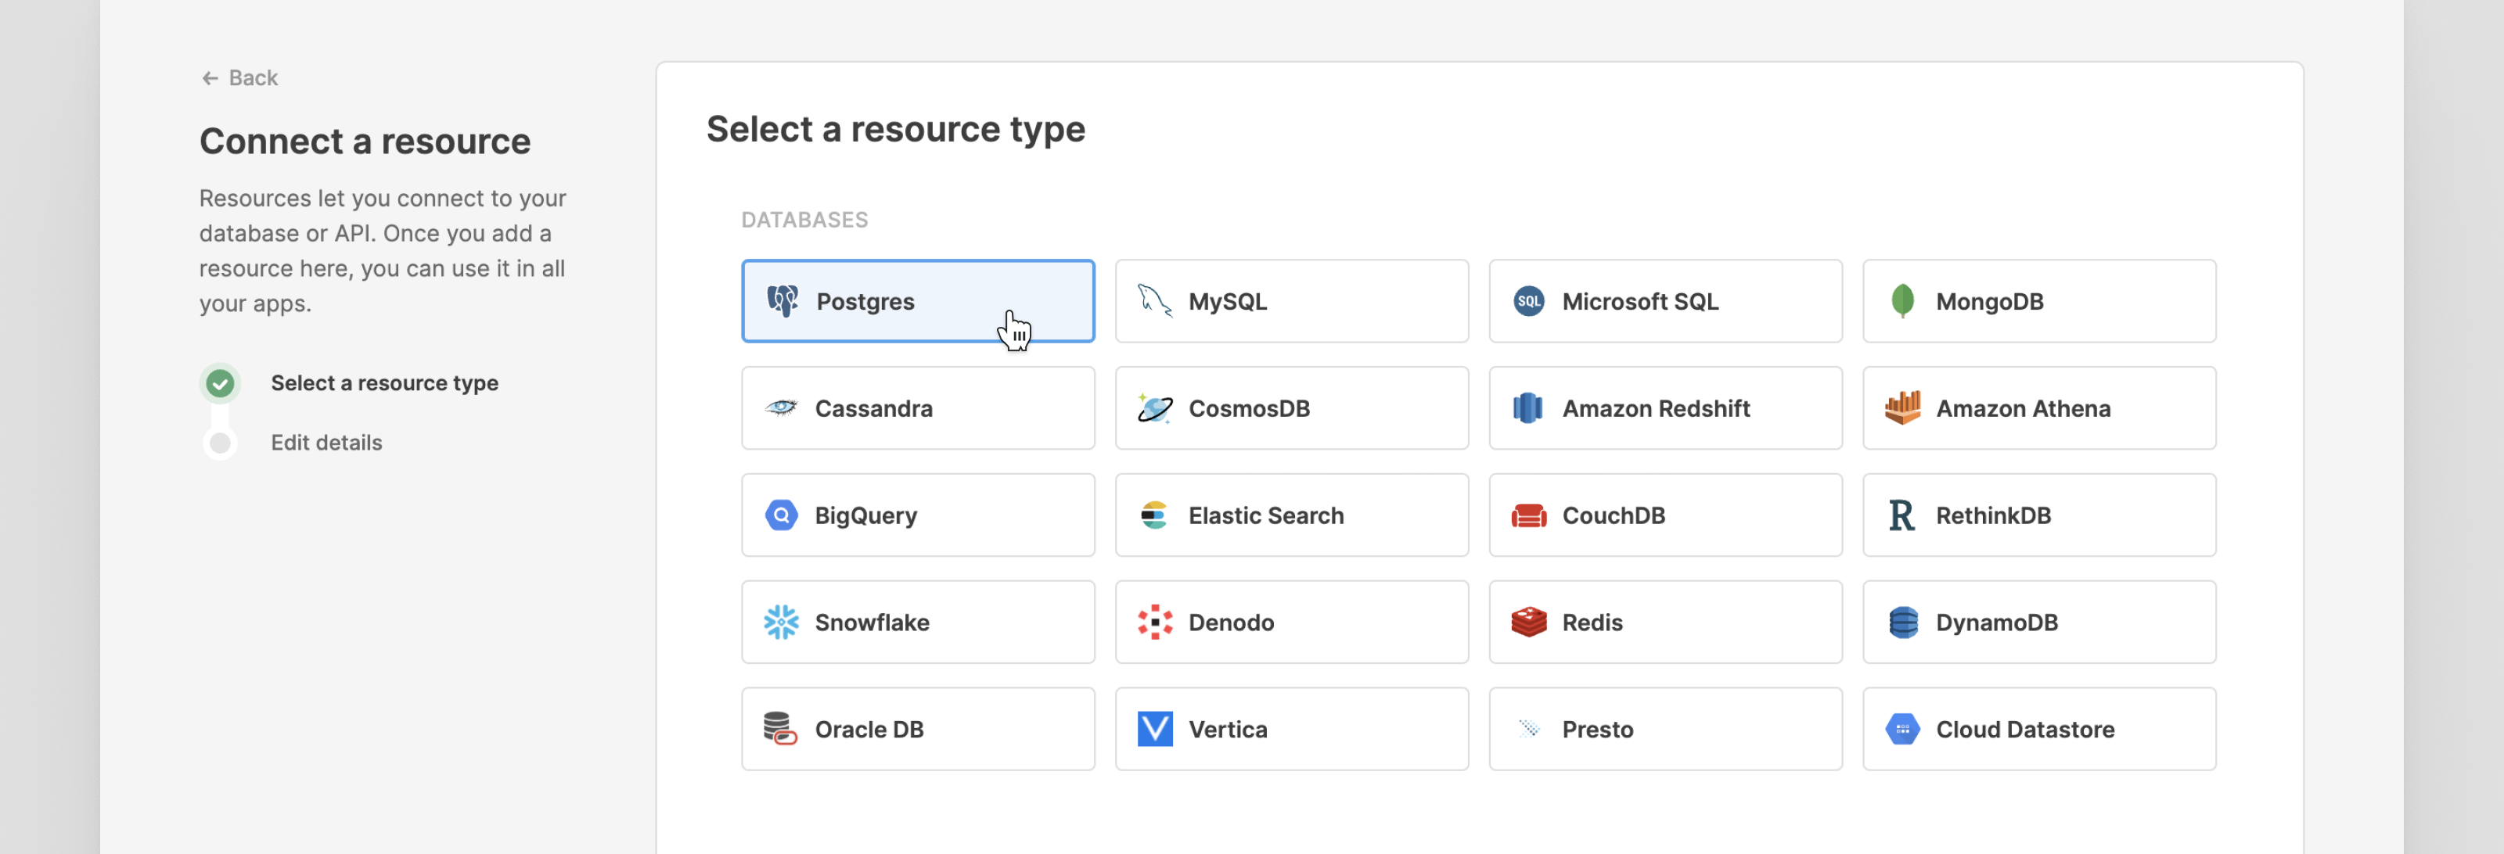Choose the Cassandra database option
This screenshot has width=2504, height=854.
click(x=916, y=408)
